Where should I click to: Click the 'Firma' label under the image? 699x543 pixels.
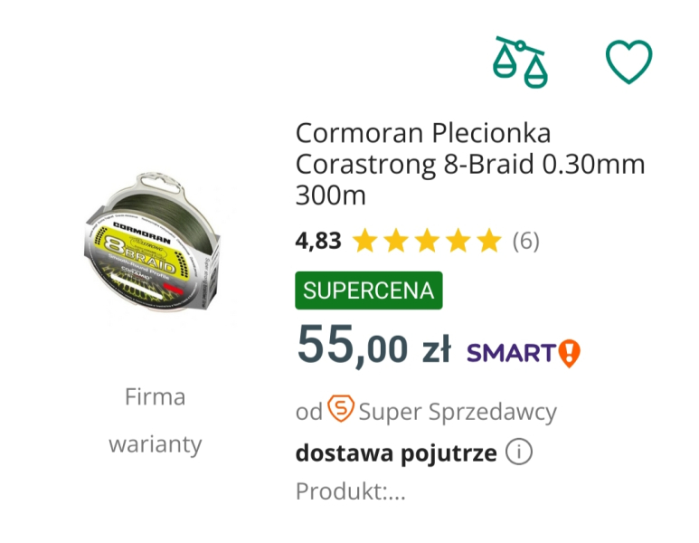(155, 396)
